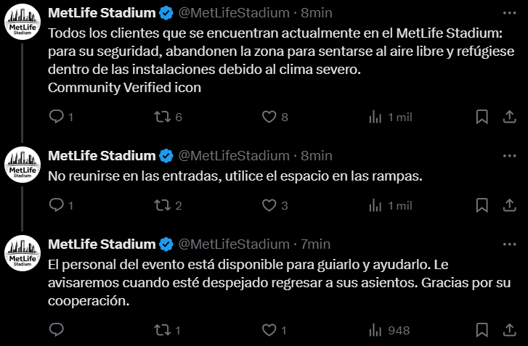Open the 7min timestamp of third tweet

(315, 244)
